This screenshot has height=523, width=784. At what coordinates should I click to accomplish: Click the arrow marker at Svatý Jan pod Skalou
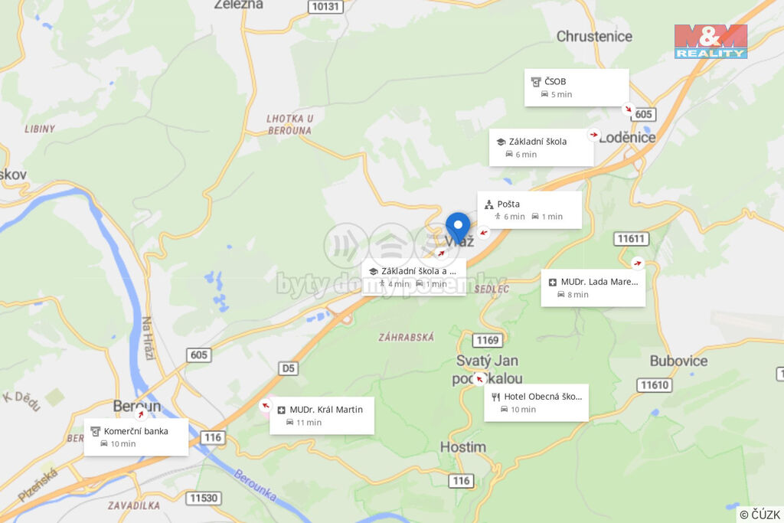479,379
